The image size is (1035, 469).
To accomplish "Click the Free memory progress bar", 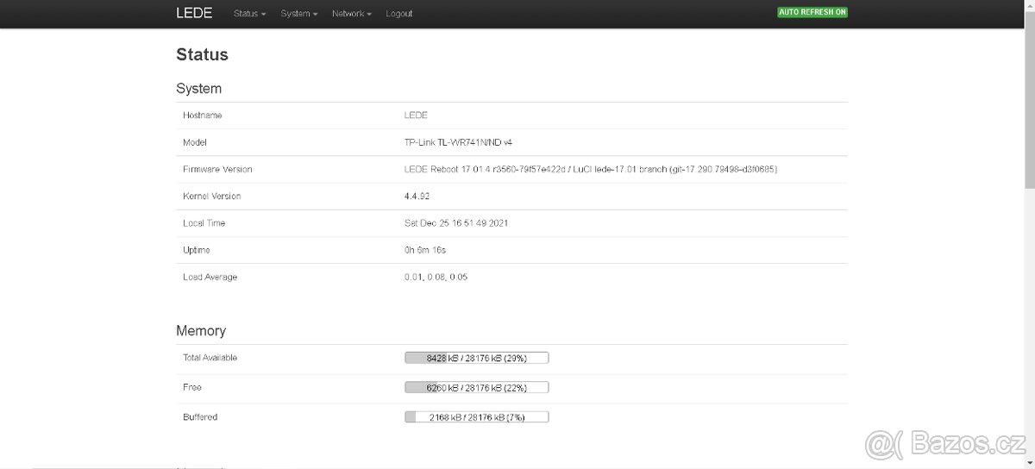I will tap(476, 388).
